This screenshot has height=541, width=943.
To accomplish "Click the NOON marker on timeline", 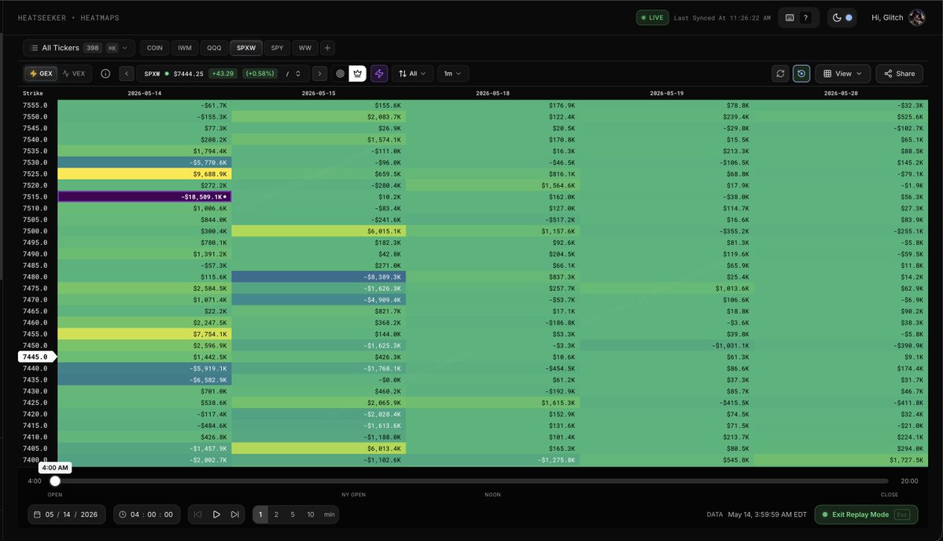I will pyautogui.click(x=492, y=495).
